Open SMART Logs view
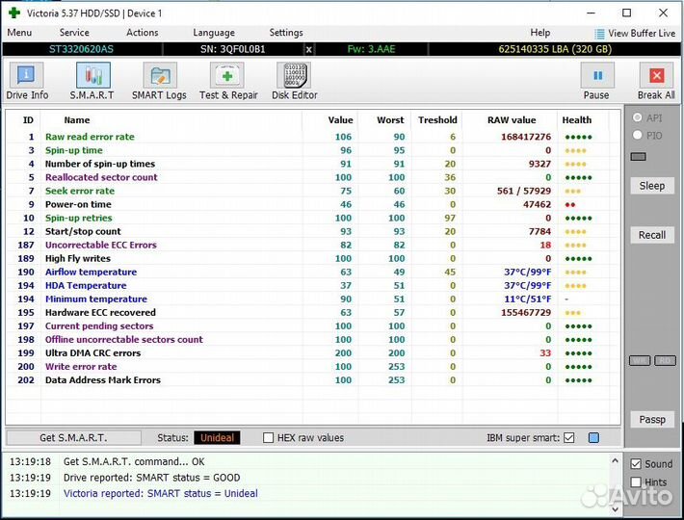Image resolution: width=684 pixels, height=520 pixels. pos(159,81)
